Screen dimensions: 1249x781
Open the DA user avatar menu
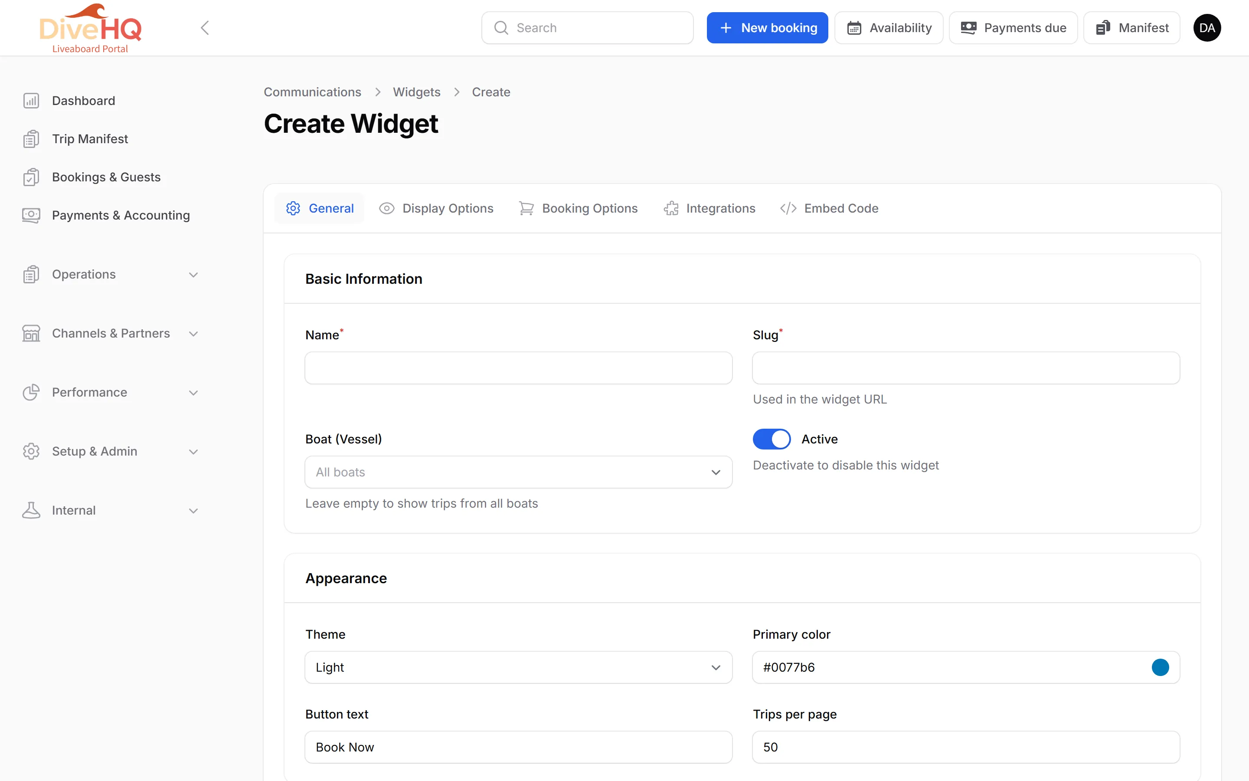pyautogui.click(x=1206, y=28)
